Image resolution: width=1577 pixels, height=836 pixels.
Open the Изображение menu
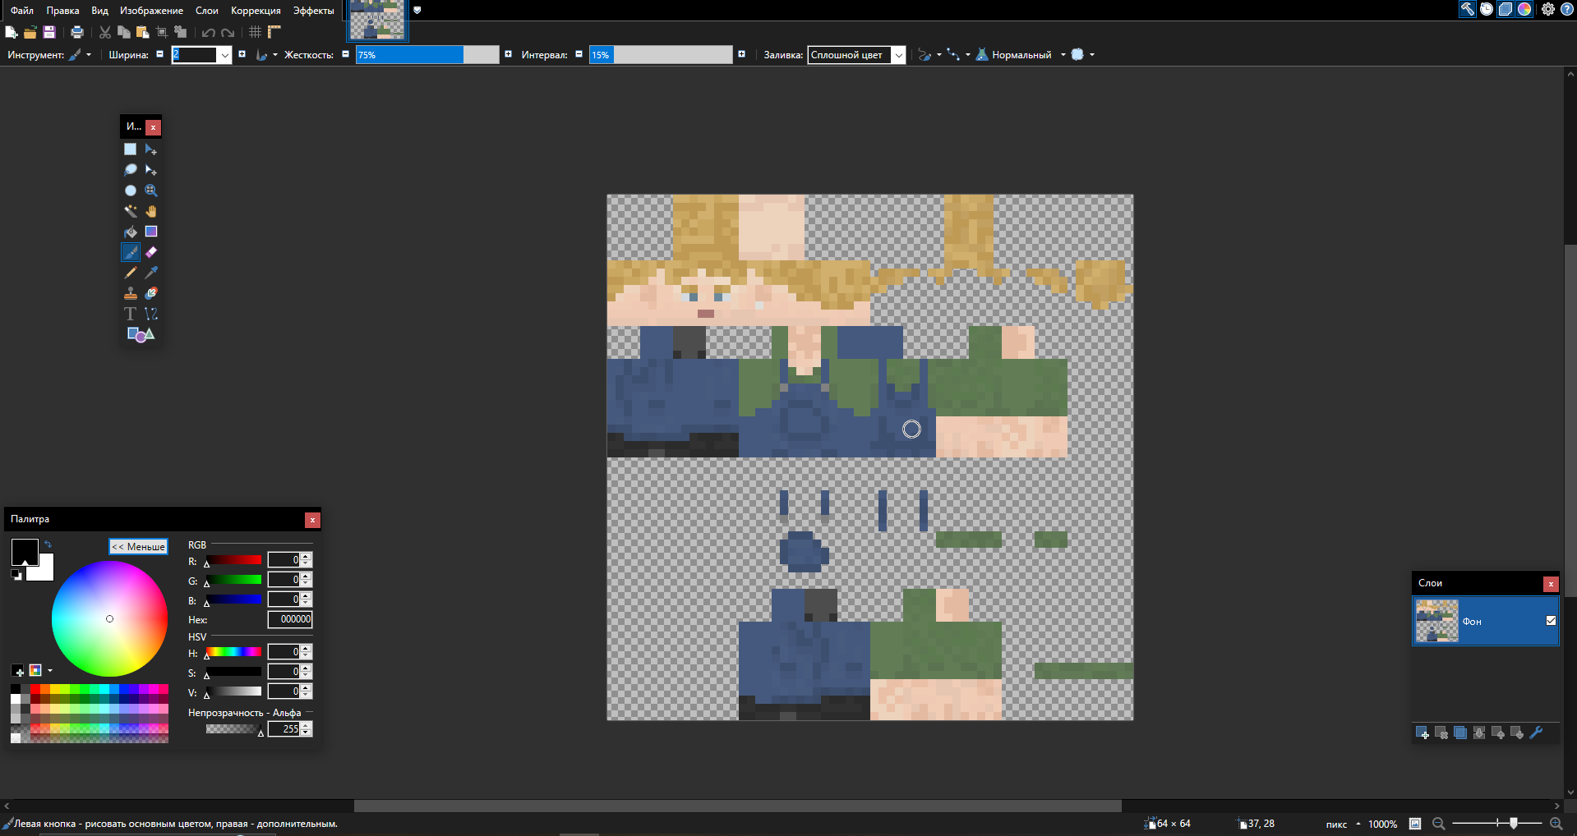pos(151,11)
